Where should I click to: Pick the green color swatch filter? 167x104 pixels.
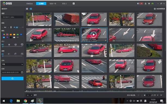(x=18, y=35)
